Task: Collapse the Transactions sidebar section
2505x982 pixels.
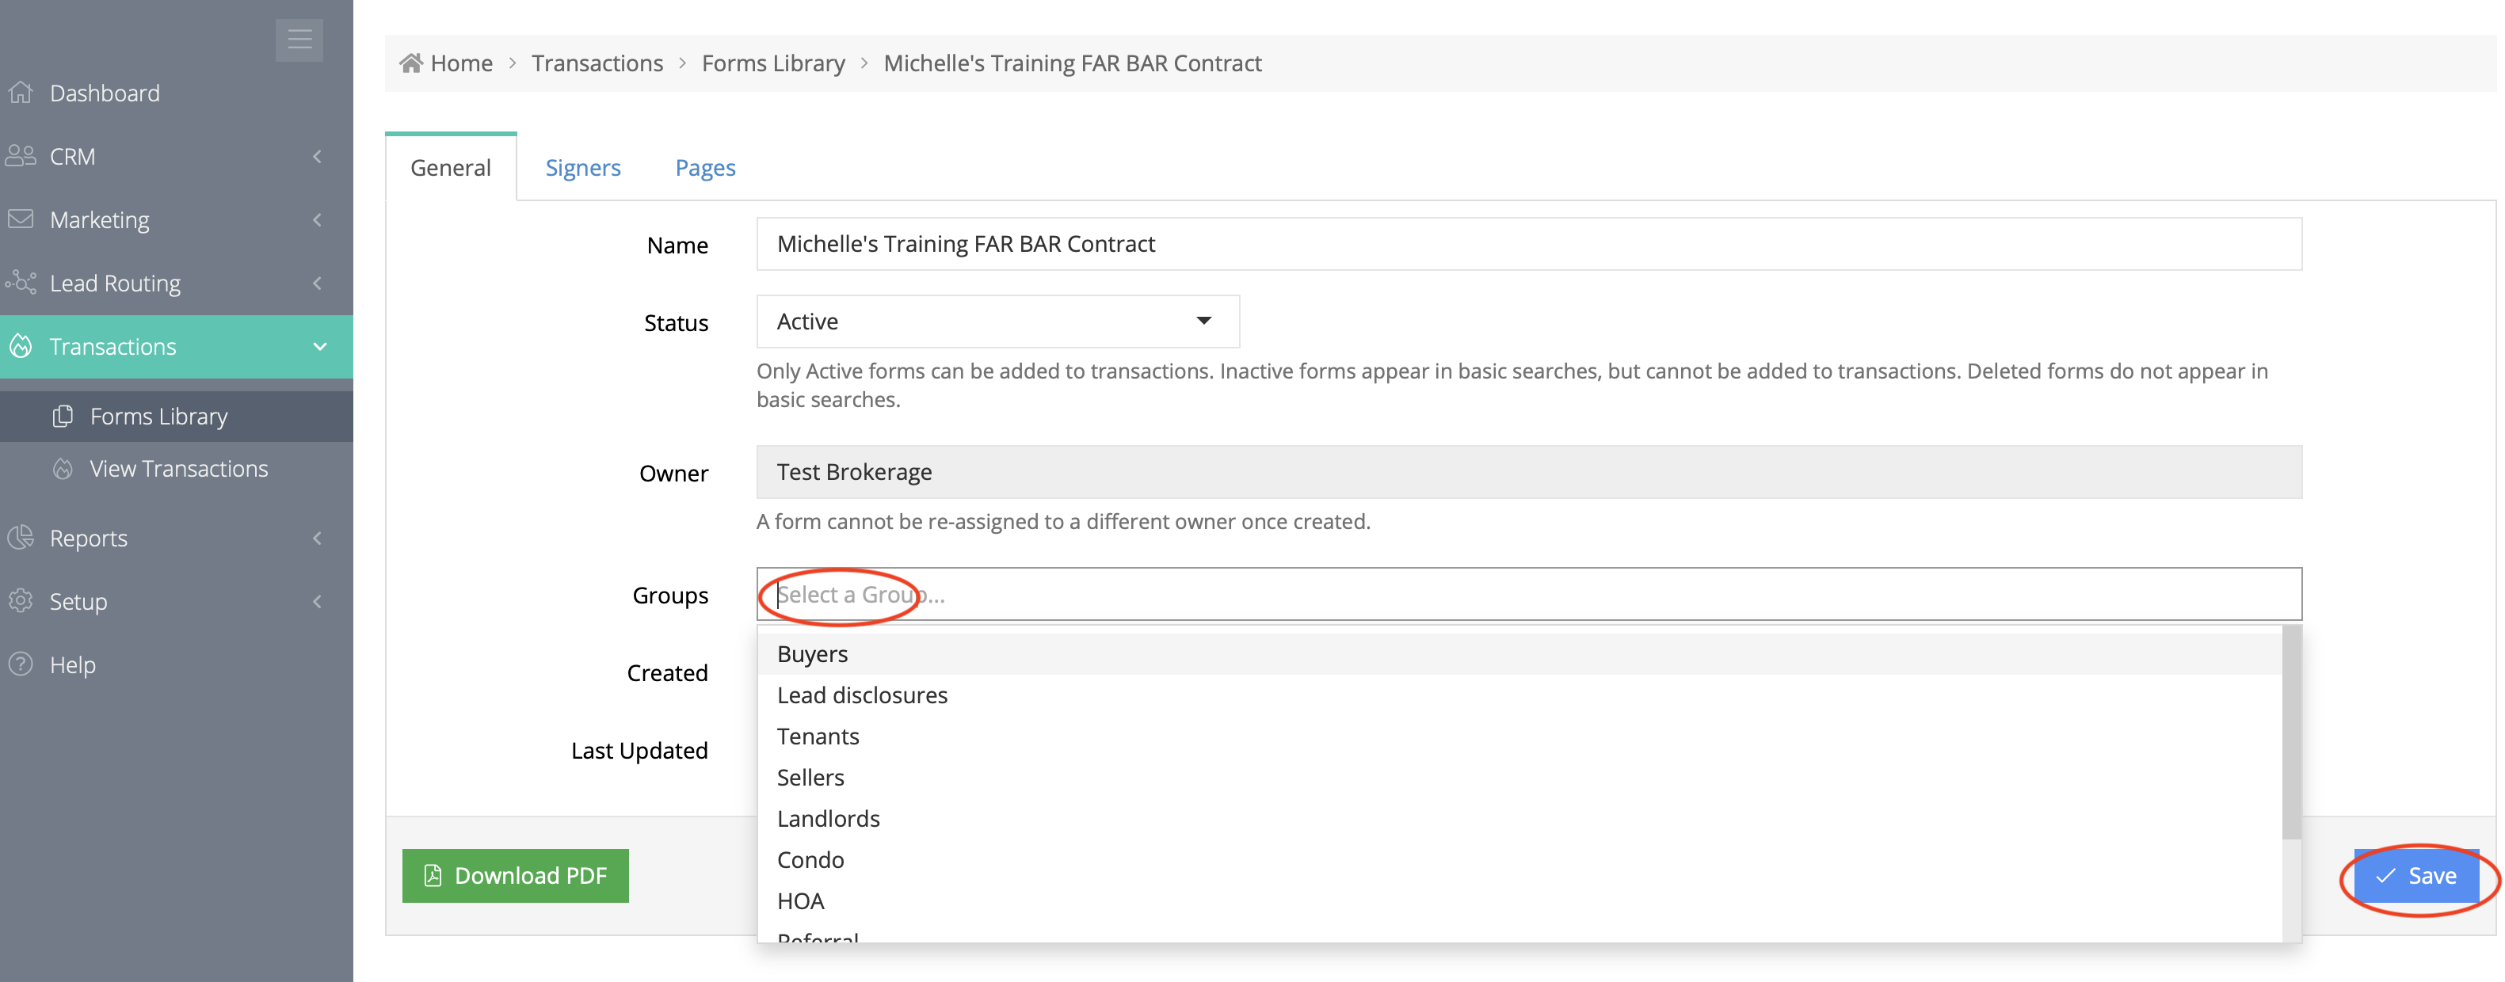Action: (x=320, y=347)
